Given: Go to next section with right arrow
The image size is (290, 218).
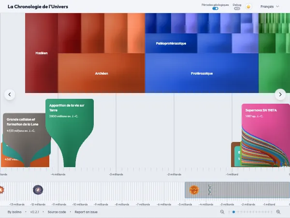Looking at the screenshot, I should coord(280,94).
